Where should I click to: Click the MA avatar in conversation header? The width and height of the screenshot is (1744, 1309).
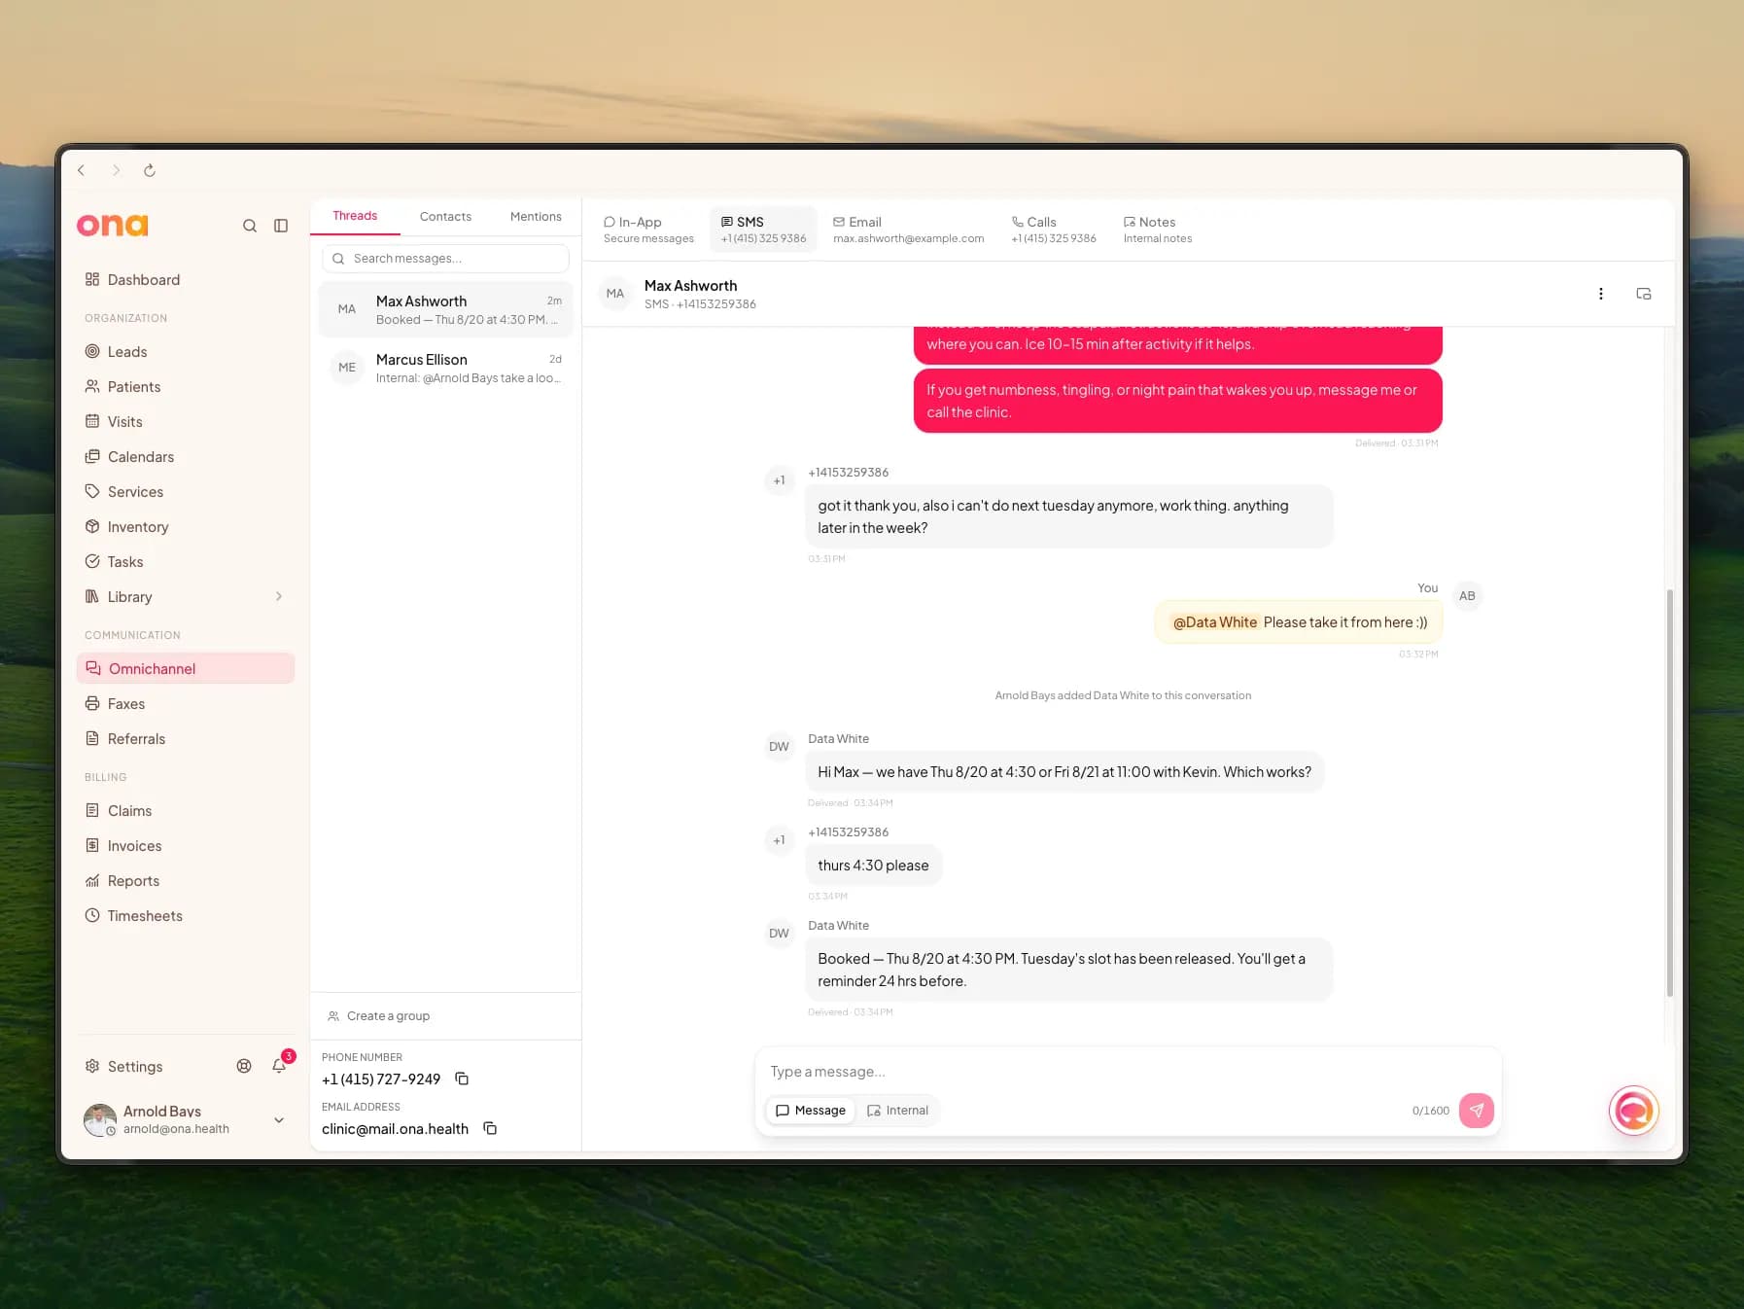[x=615, y=294]
